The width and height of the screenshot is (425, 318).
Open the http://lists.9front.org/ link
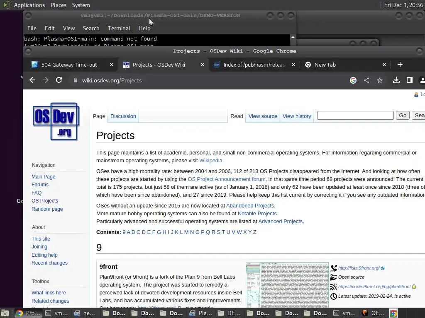(359, 268)
